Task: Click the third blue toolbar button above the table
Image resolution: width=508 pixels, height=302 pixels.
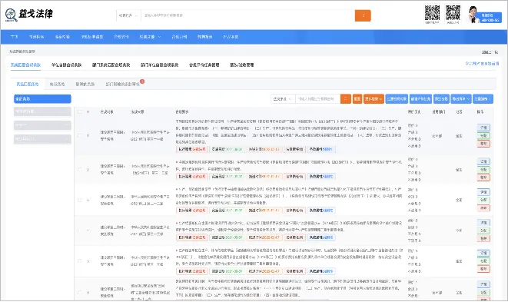Action: pos(441,99)
